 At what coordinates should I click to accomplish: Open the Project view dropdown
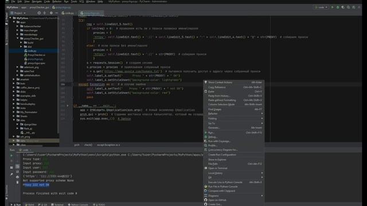click(x=18, y=13)
